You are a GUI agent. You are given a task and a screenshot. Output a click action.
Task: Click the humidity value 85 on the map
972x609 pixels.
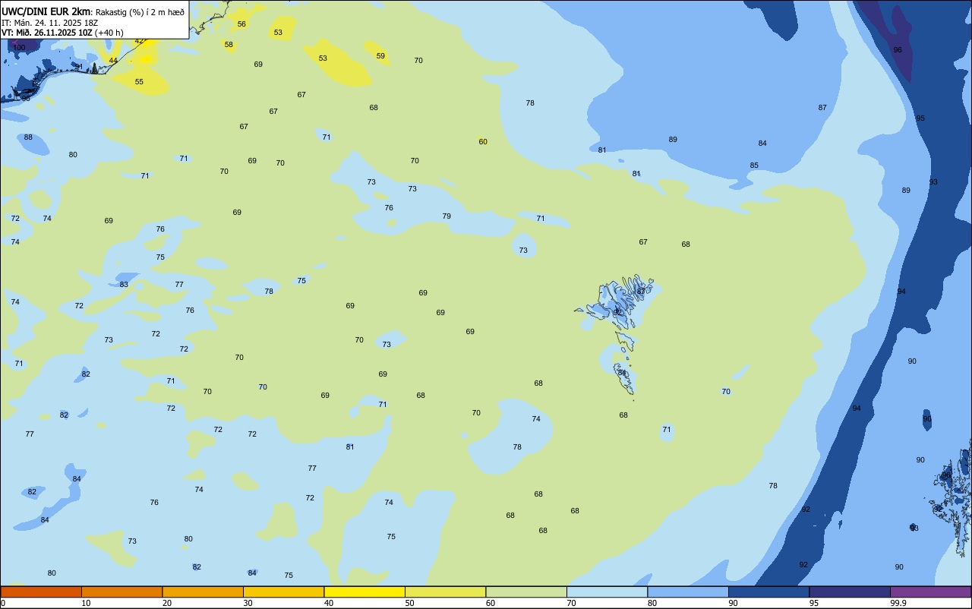pyautogui.click(x=754, y=166)
